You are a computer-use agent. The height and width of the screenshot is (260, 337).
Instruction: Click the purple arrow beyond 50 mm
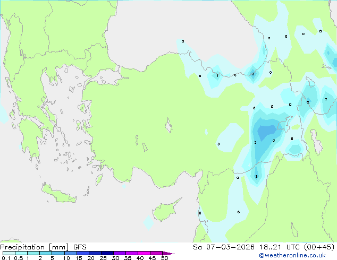[168, 253]
